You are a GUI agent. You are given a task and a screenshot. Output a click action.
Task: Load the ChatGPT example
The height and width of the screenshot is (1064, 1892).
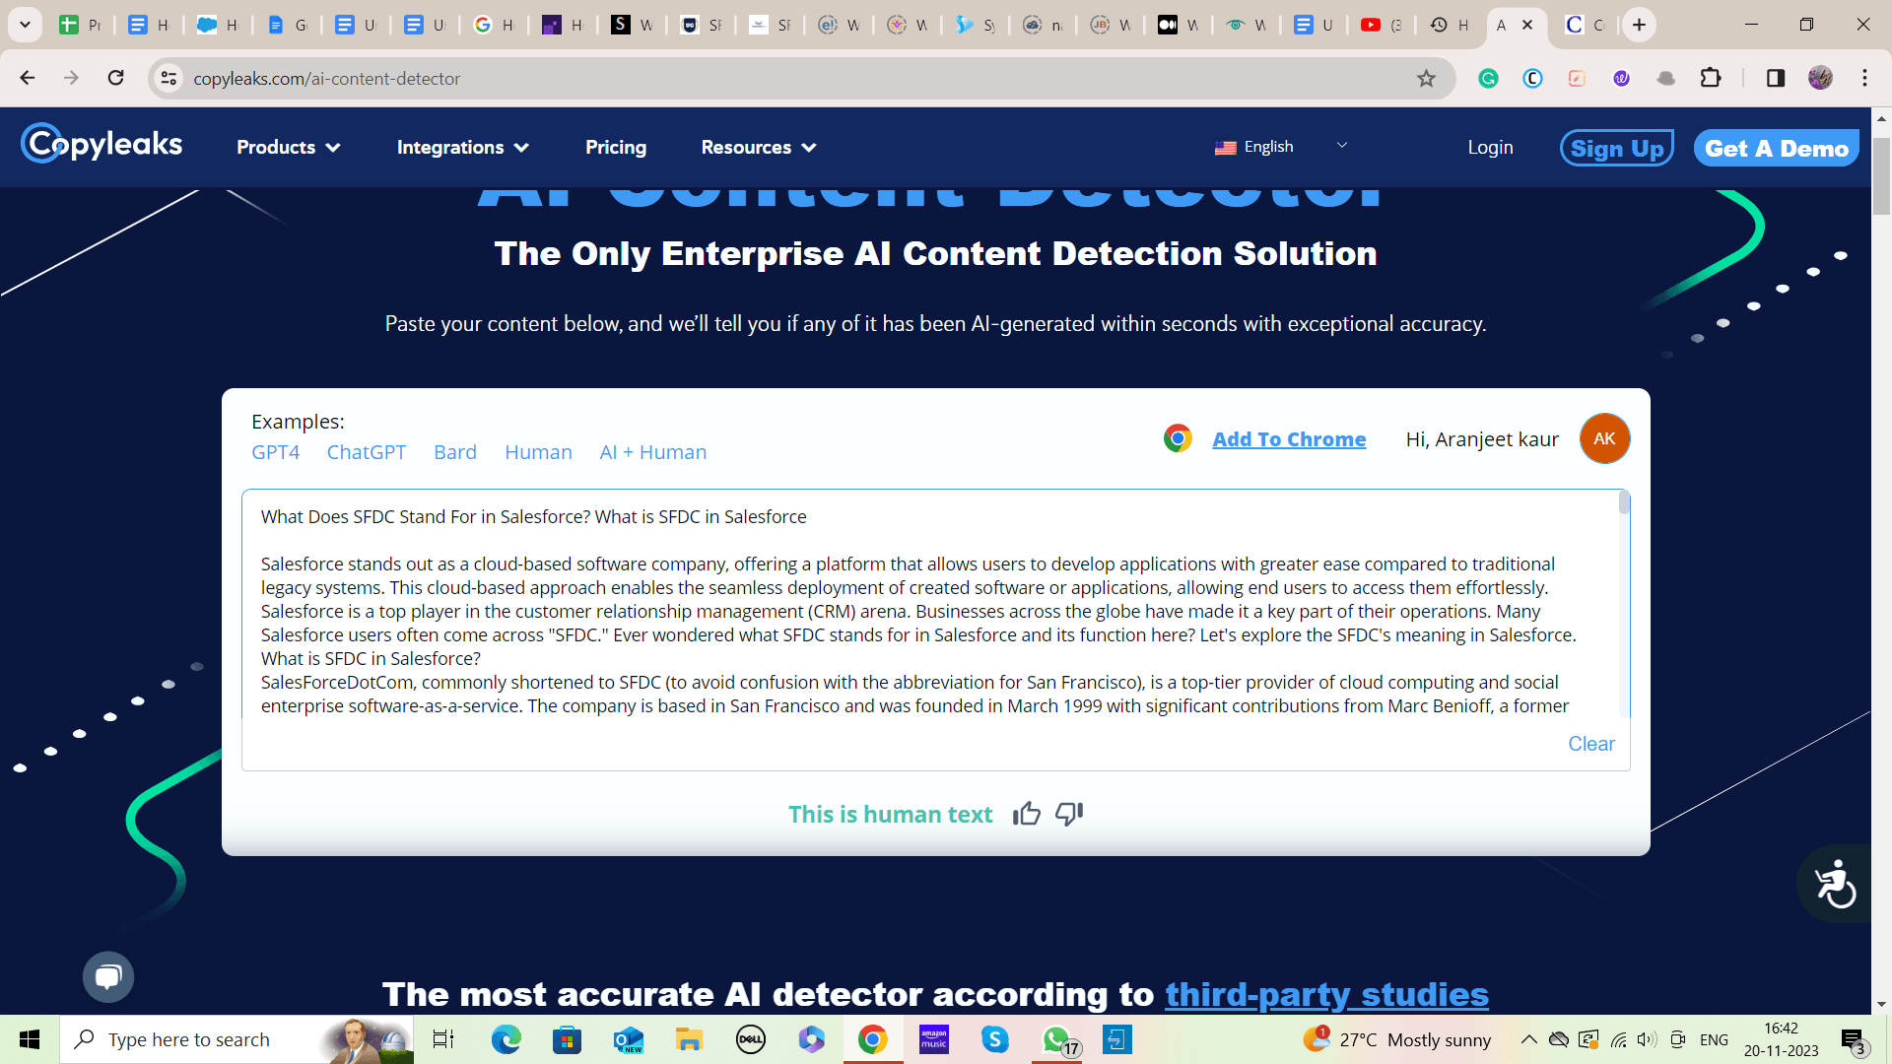tap(366, 452)
